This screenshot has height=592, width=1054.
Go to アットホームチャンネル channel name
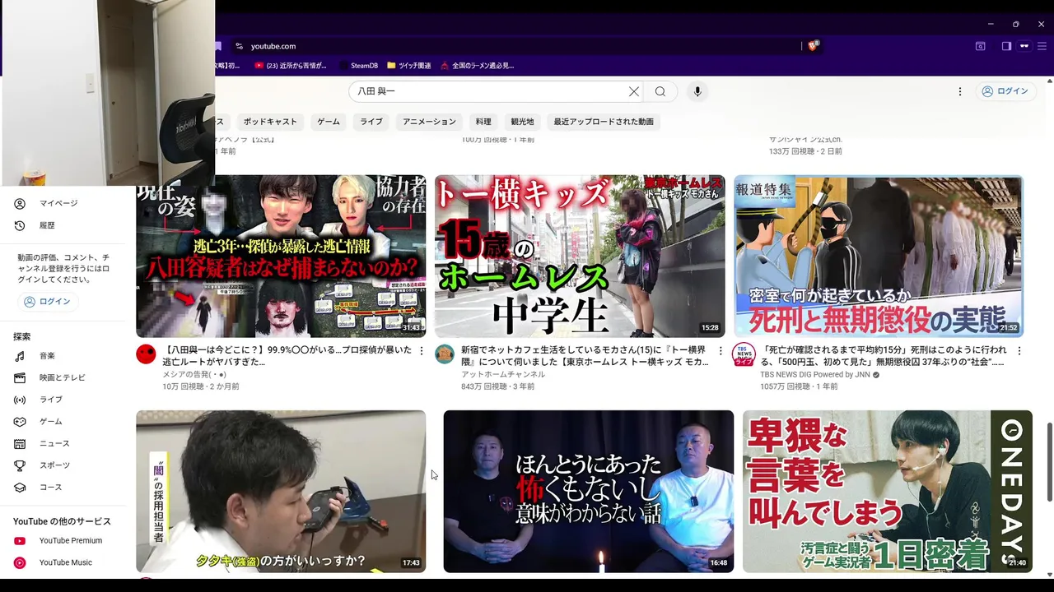click(503, 374)
